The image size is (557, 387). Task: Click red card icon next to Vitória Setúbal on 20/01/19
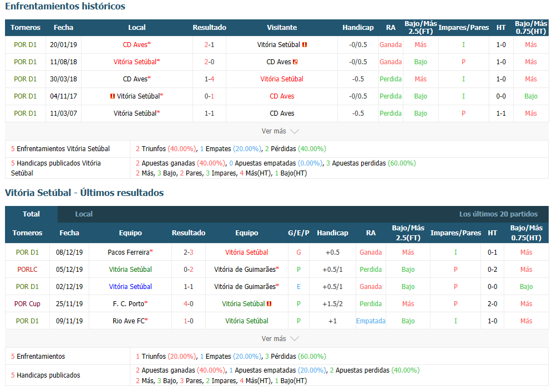click(x=305, y=45)
